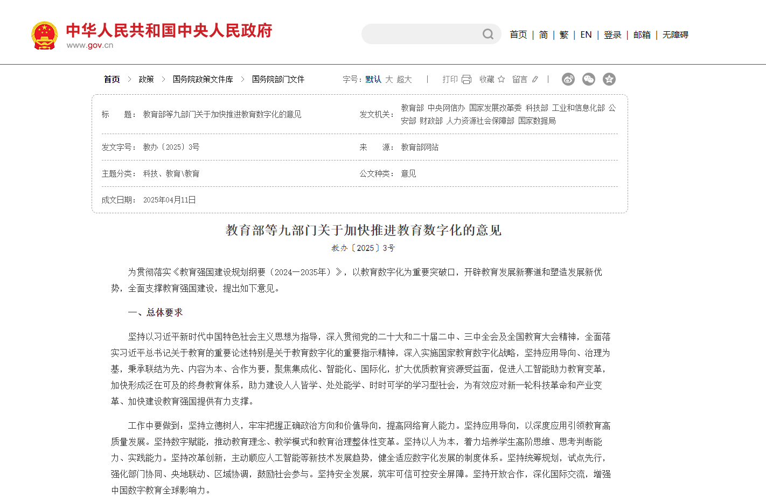Click the document type value 意见
The height and width of the screenshot is (496, 766).
(x=408, y=173)
